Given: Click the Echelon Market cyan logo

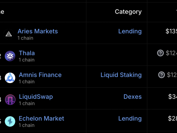Looking at the screenshot, I should (x=10, y=121).
